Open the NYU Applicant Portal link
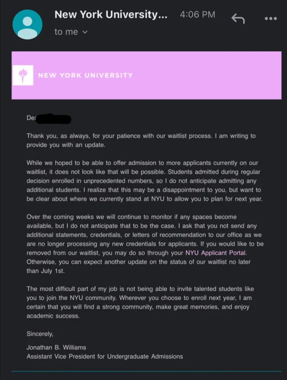 pos(215,253)
